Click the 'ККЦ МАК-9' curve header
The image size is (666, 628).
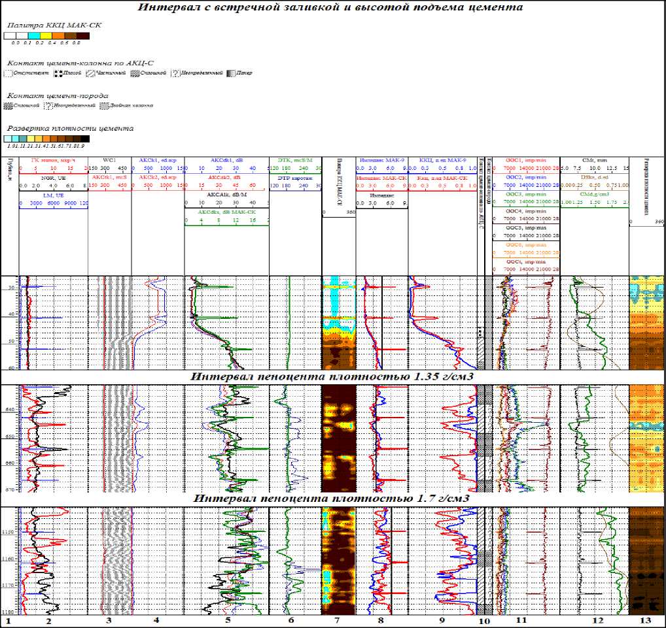443,160
